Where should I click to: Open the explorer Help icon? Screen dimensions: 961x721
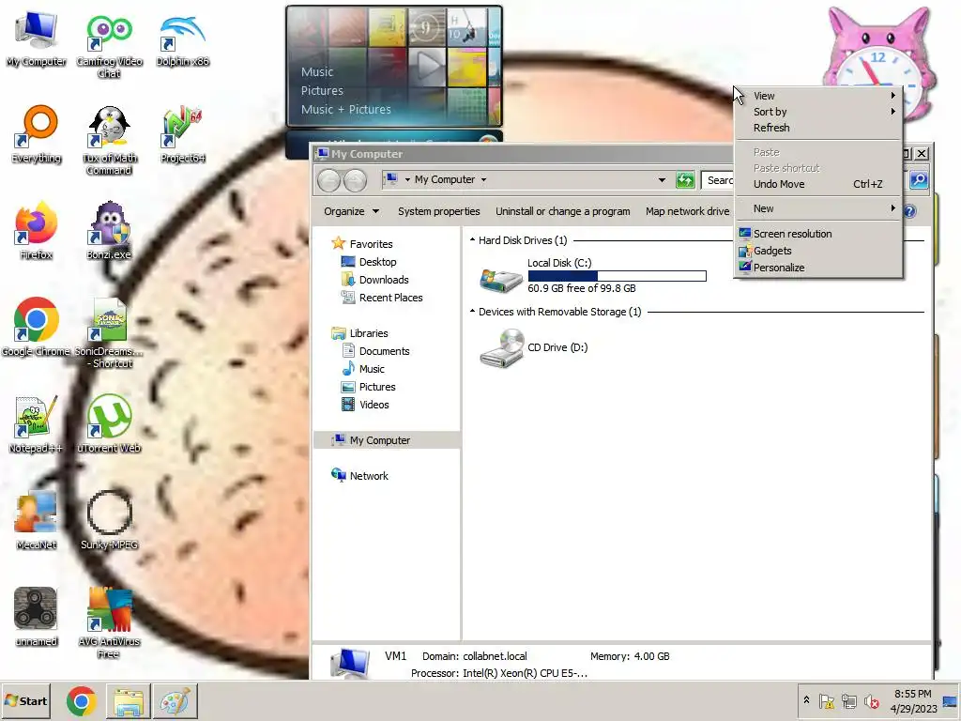coord(910,211)
